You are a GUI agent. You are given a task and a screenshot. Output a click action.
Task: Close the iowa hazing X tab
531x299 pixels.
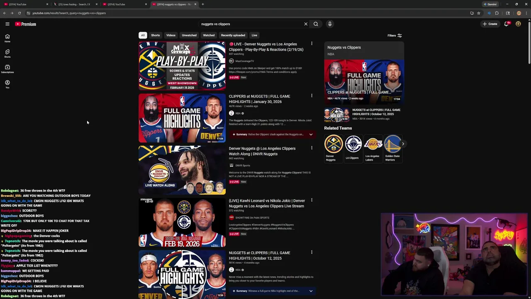click(x=97, y=4)
